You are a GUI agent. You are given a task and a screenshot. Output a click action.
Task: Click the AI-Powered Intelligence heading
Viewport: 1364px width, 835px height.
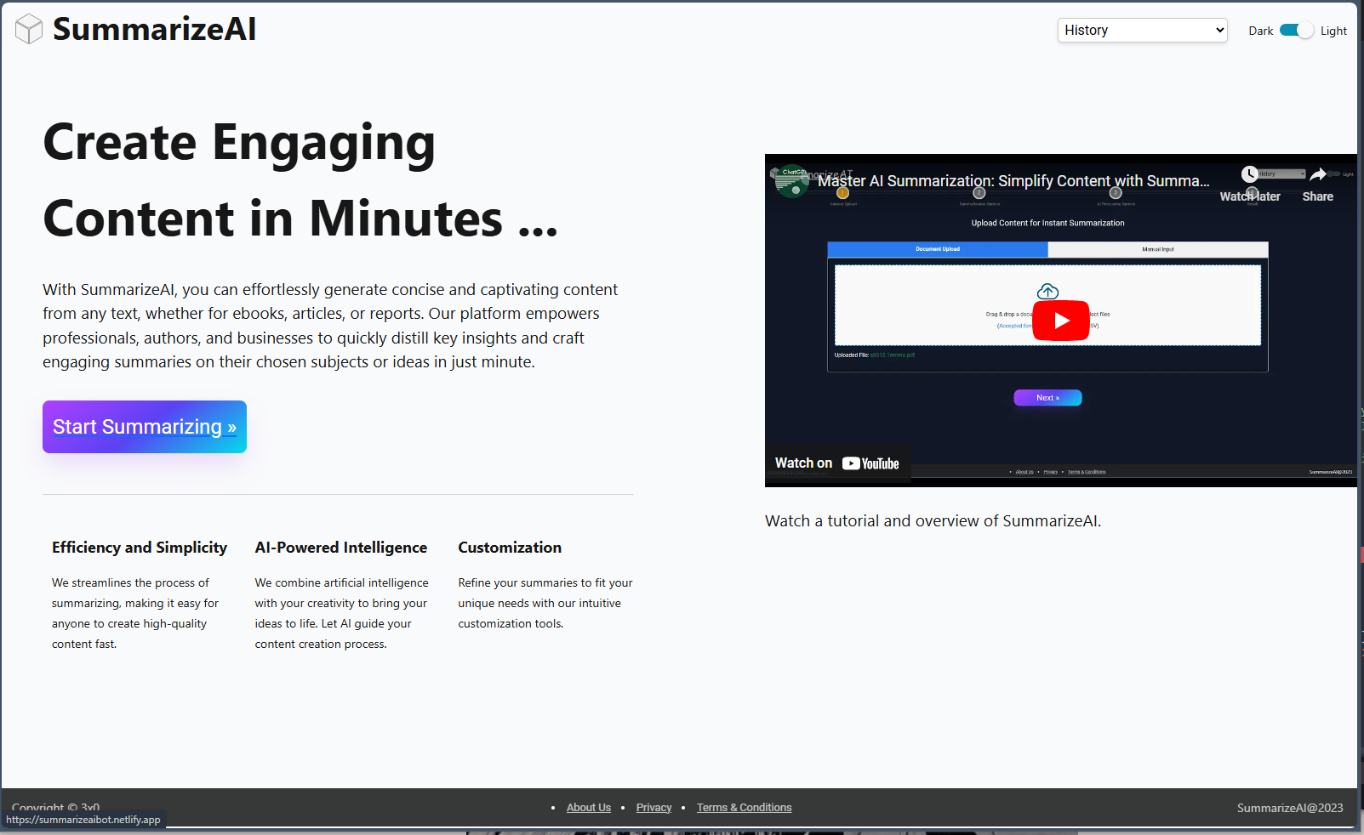(340, 548)
